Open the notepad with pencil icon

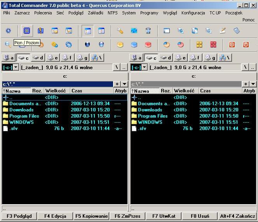pyautogui.click(x=223, y=31)
